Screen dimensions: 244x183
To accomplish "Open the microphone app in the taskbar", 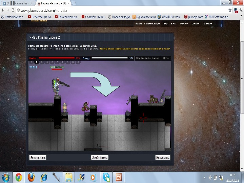I will click(56, 177).
